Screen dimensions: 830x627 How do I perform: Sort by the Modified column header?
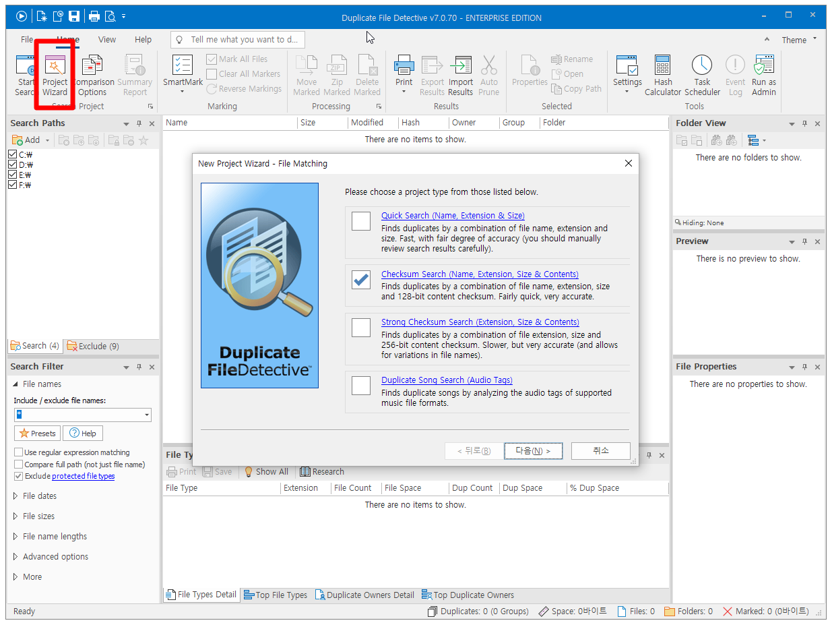367,123
